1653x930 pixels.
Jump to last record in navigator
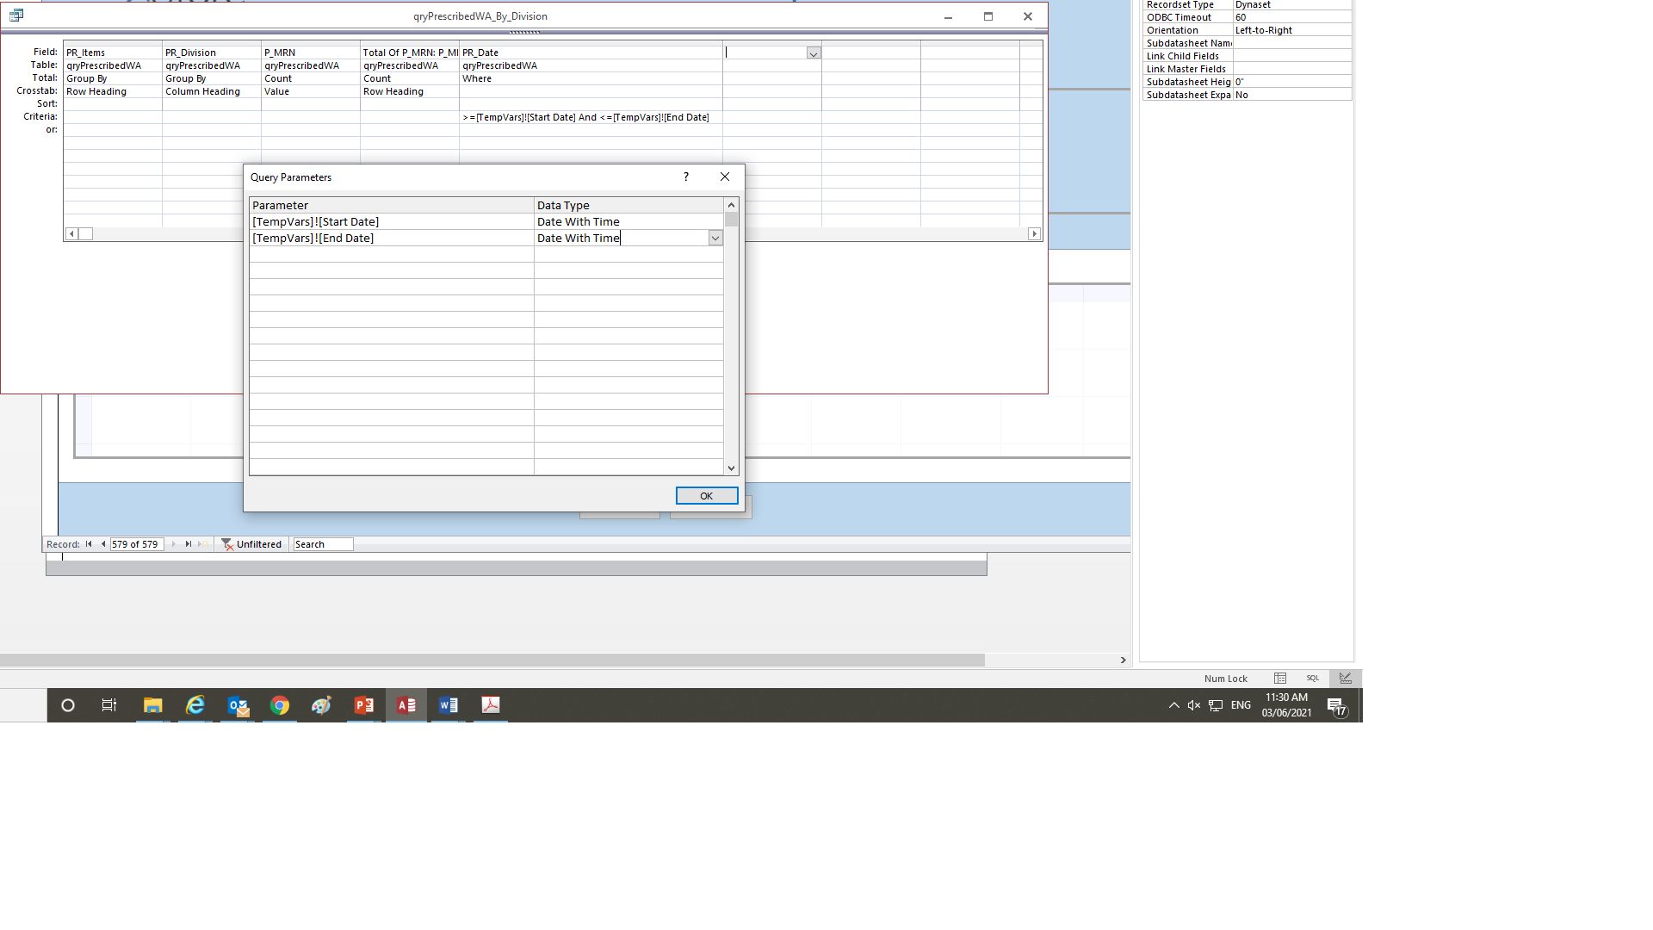click(x=189, y=544)
